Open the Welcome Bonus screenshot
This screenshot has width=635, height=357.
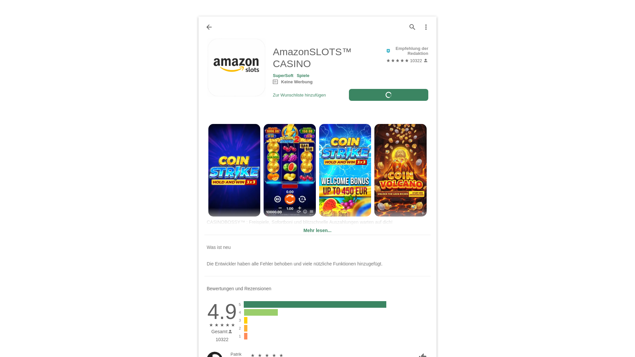[345, 170]
